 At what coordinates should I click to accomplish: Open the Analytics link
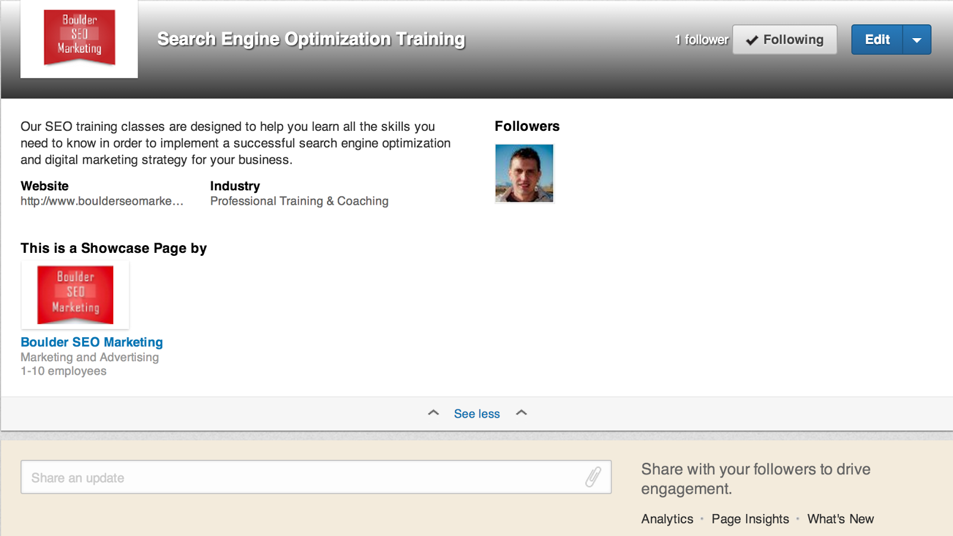[667, 519]
